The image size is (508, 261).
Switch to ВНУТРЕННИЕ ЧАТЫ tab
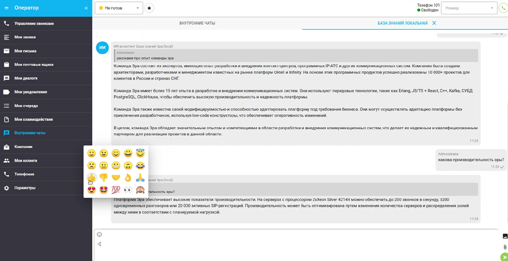point(197,23)
